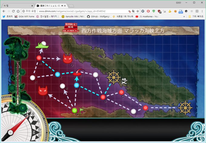
Task: Open the 트위터 bookmark
Action: (8, 17)
